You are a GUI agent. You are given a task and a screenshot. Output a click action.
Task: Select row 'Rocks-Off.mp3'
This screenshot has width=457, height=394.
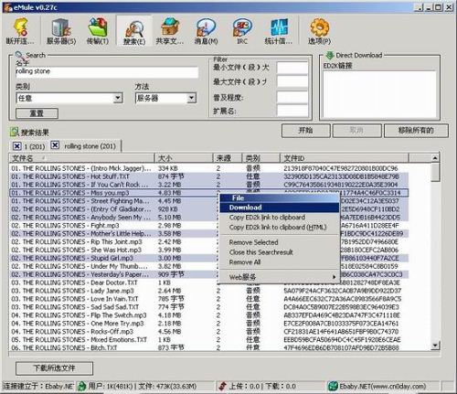(x=209, y=332)
